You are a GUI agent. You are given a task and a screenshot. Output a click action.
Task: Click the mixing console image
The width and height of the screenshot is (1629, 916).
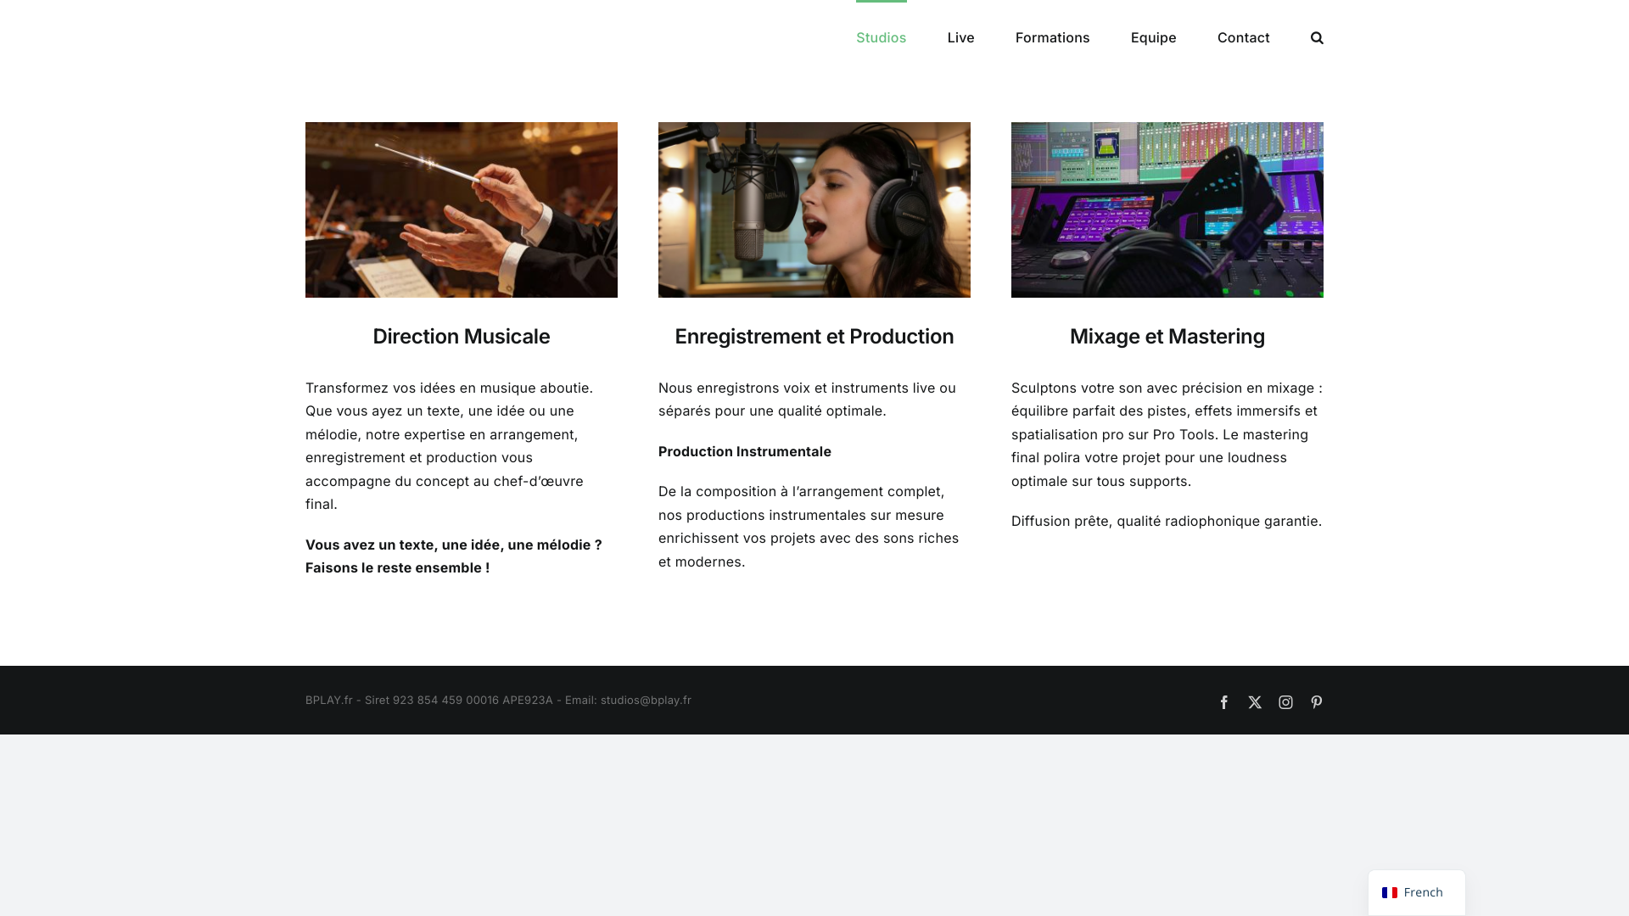click(x=1167, y=209)
